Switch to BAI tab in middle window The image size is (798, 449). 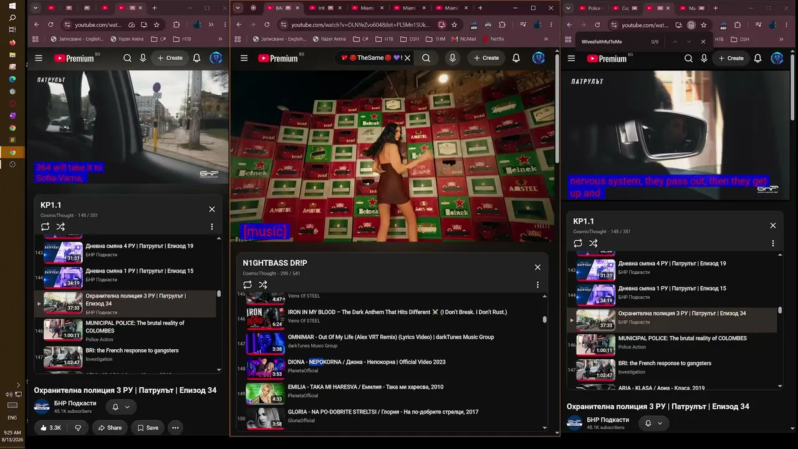283,8
